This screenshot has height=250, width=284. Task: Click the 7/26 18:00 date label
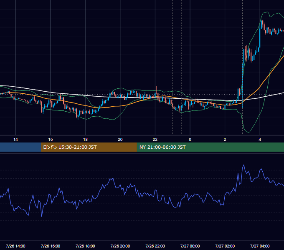[85, 246]
